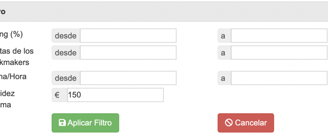The height and width of the screenshot is (139, 328).
Task: Select the Fecha/Hora 'desde' input field
Action: pos(128,78)
